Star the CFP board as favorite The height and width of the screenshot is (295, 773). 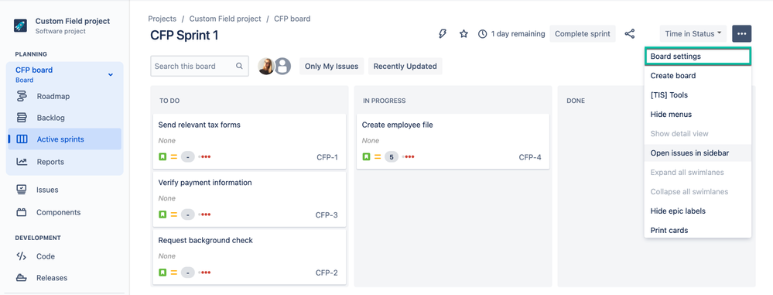(463, 34)
